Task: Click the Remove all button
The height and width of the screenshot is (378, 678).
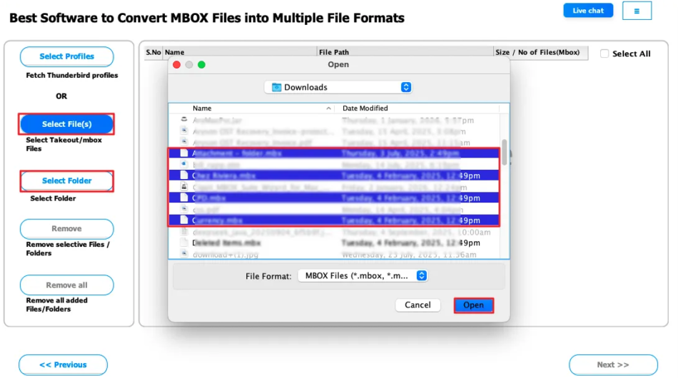Action: pyautogui.click(x=66, y=285)
